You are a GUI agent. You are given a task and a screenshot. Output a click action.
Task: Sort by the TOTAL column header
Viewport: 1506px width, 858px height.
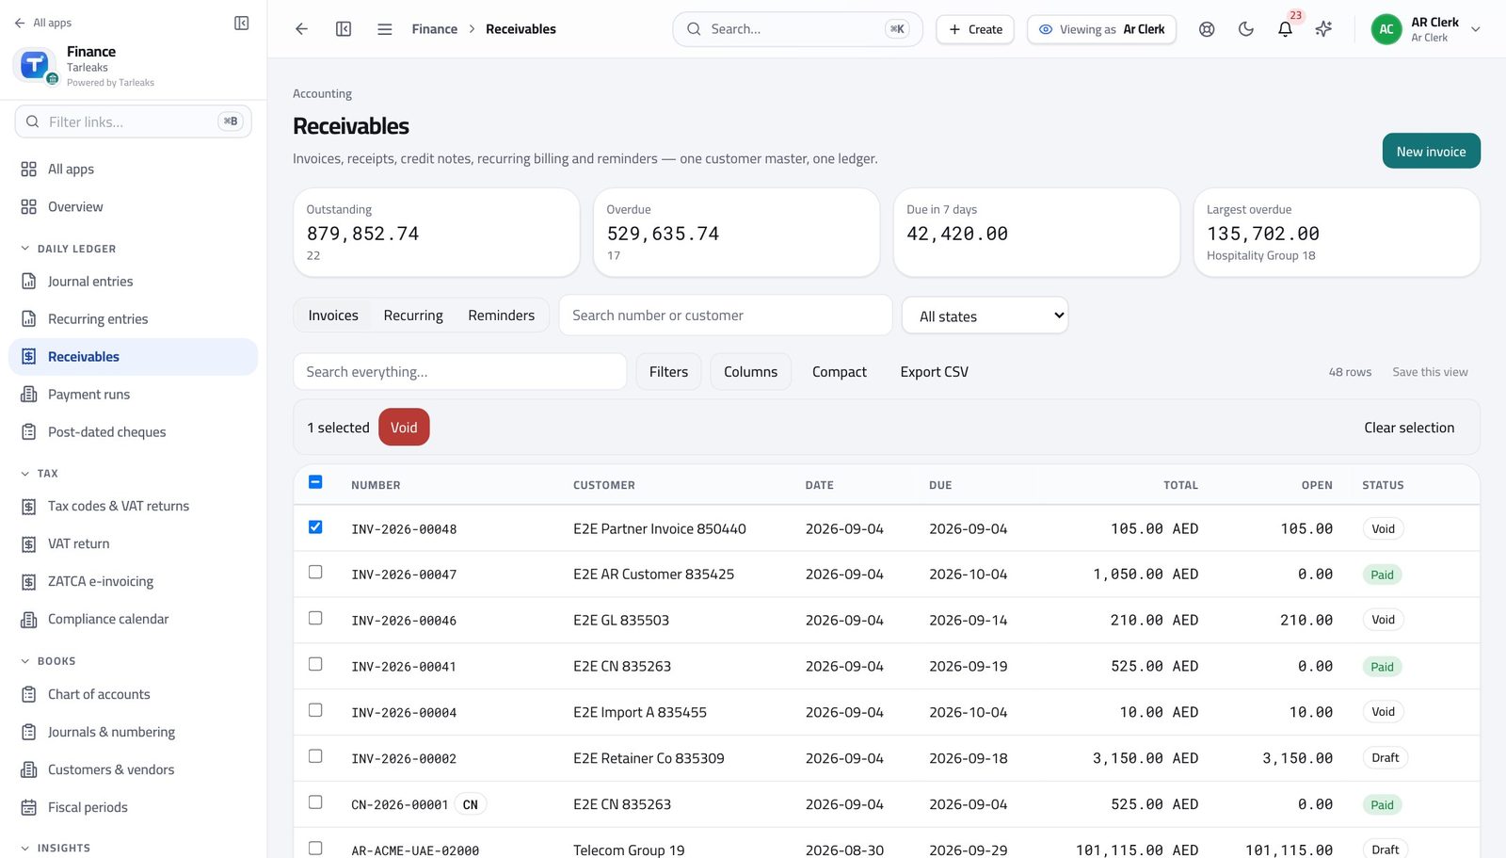click(x=1180, y=485)
